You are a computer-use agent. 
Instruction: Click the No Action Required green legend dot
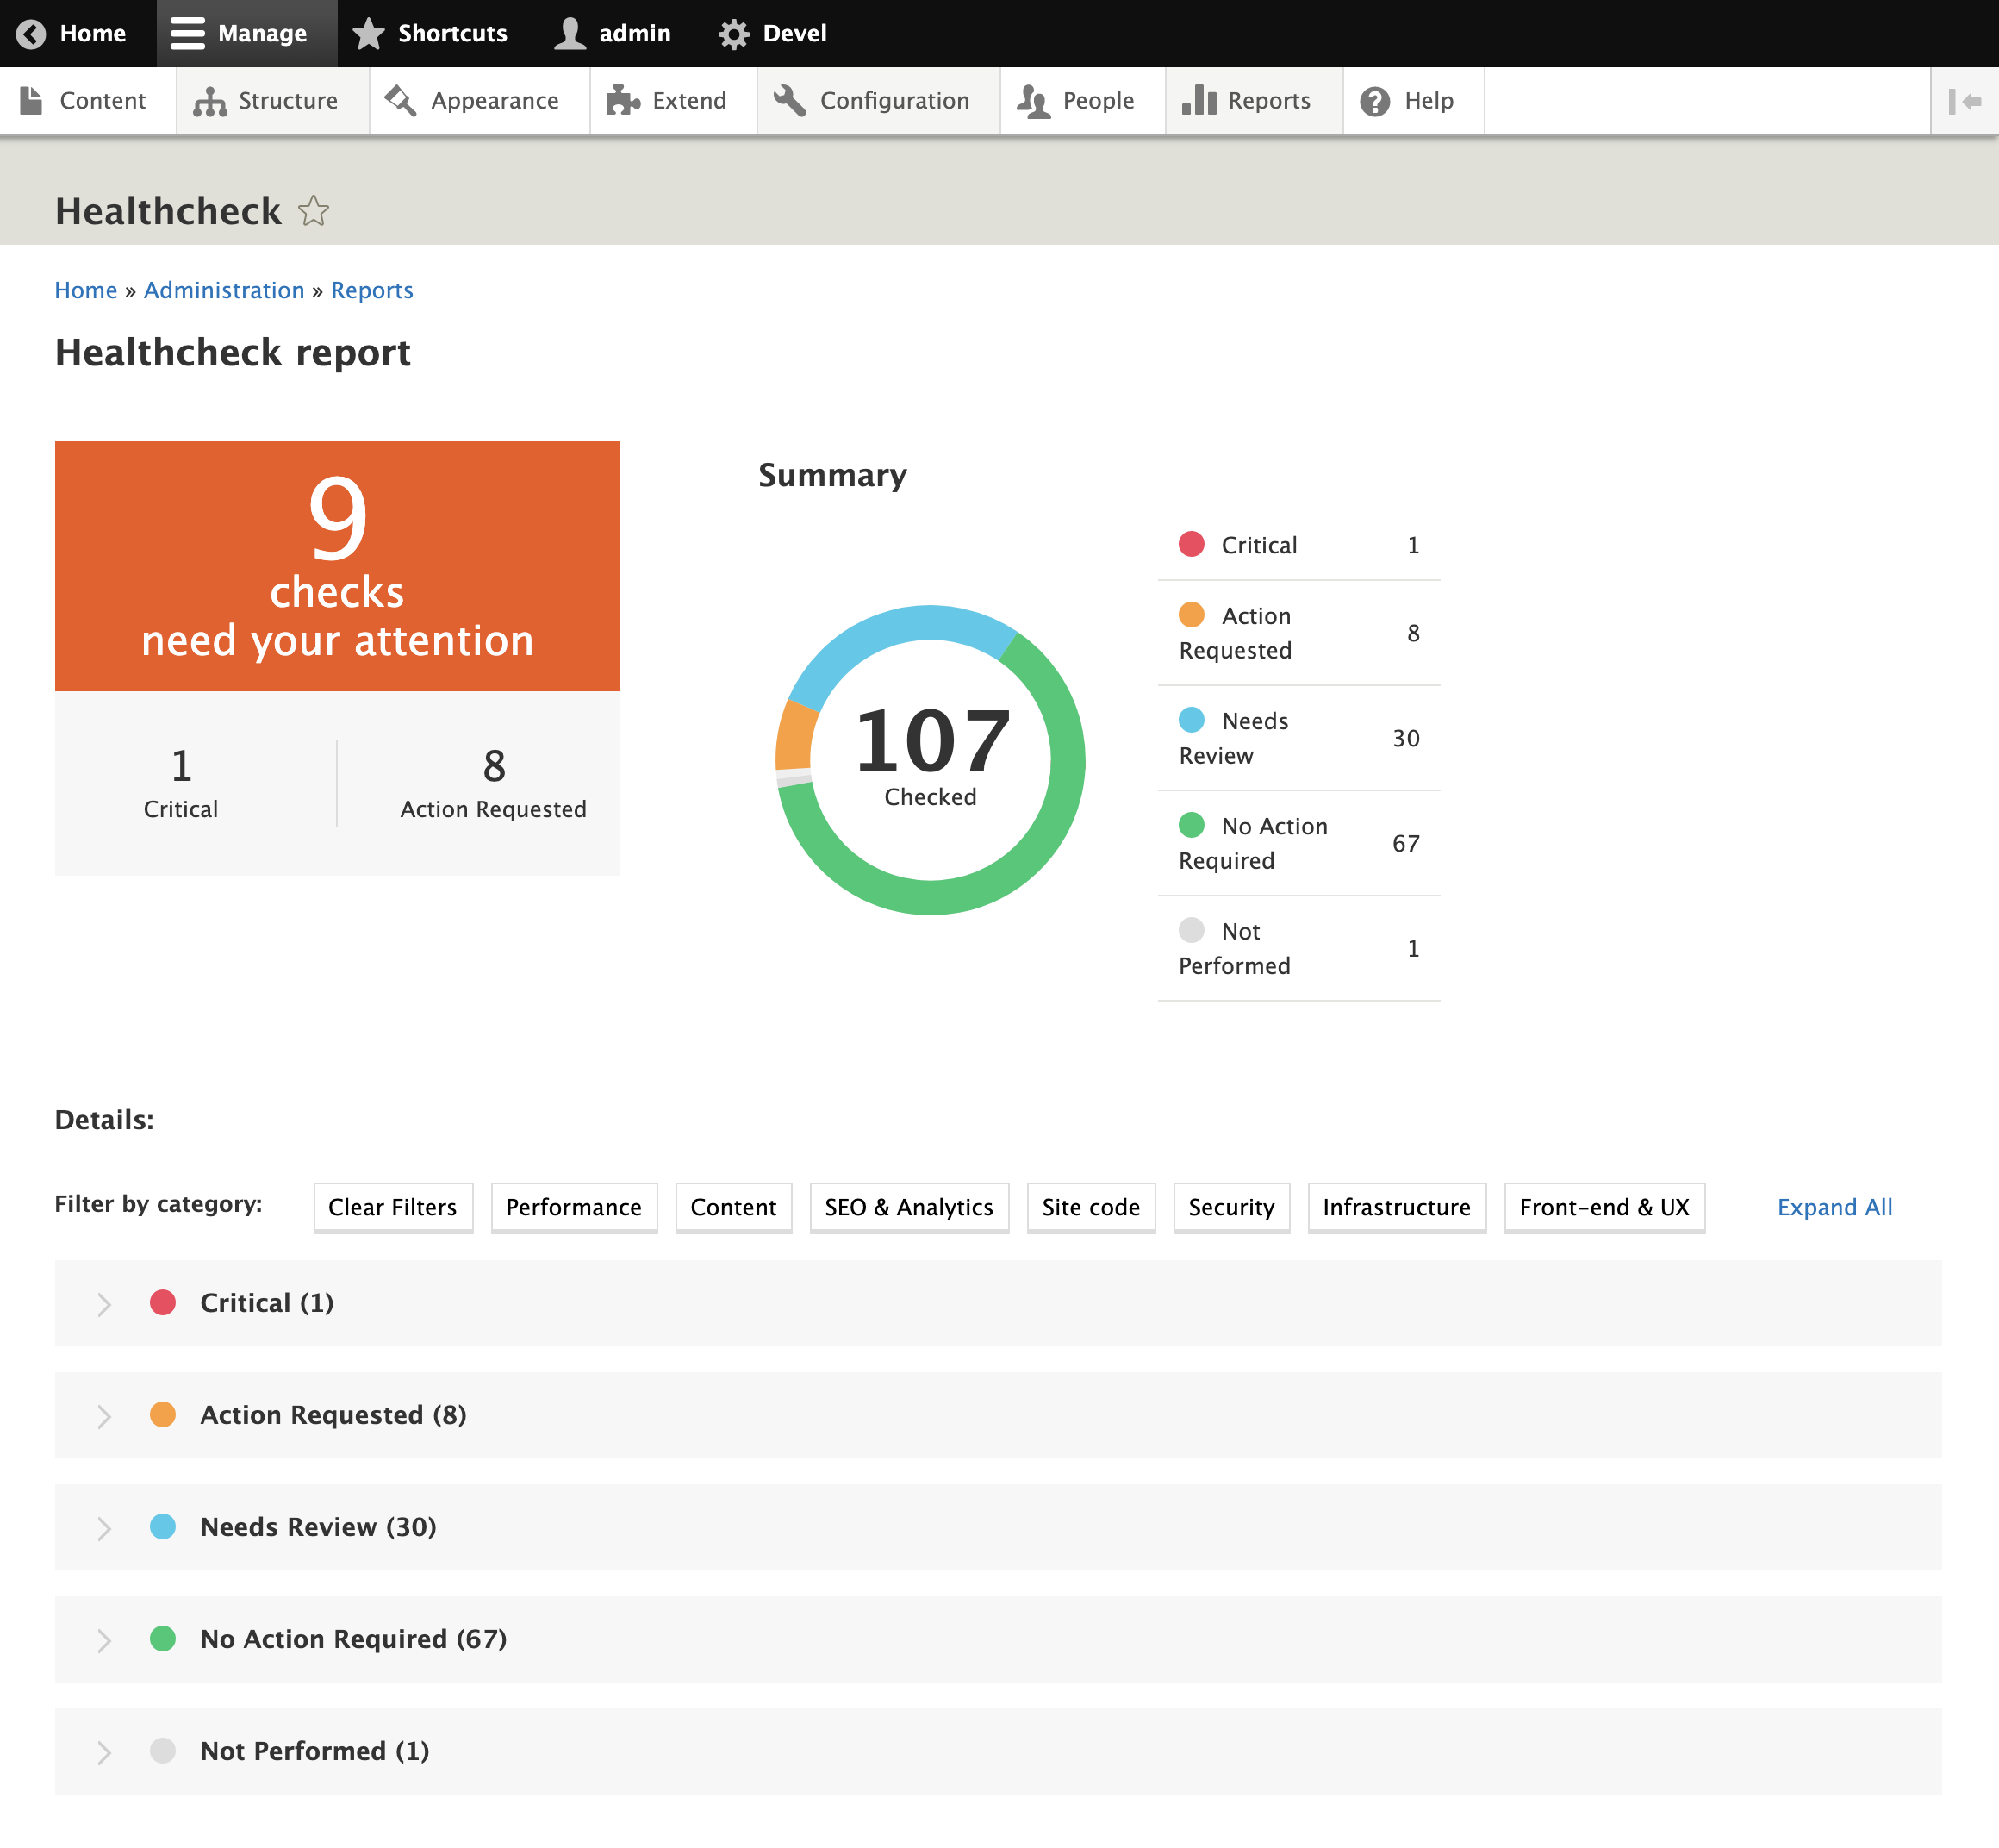click(1192, 824)
